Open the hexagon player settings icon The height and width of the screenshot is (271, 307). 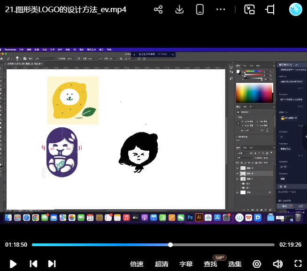tap(257, 264)
